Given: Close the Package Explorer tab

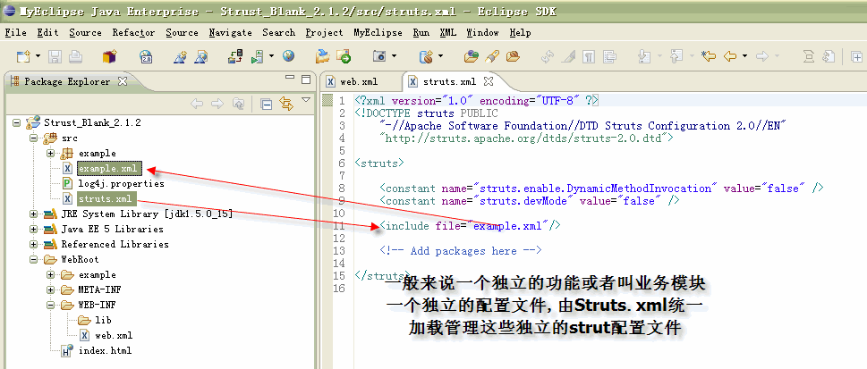Looking at the screenshot, I should [123, 81].
